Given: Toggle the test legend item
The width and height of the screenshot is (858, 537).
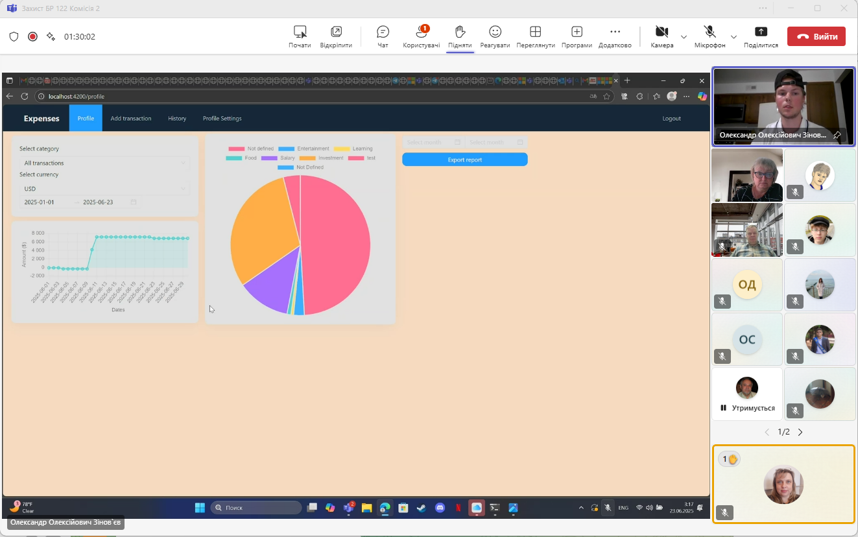Looking at the screenshot, I should tap(363, 158).
